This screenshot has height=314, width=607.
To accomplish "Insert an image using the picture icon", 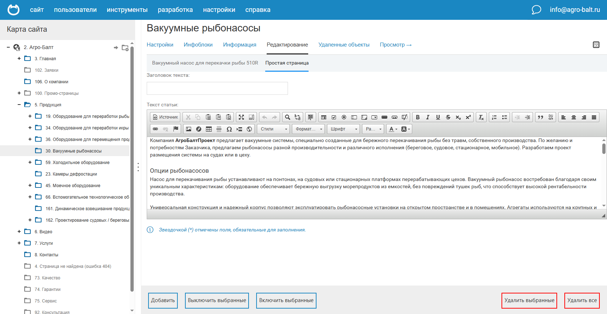I will point(189,129).
